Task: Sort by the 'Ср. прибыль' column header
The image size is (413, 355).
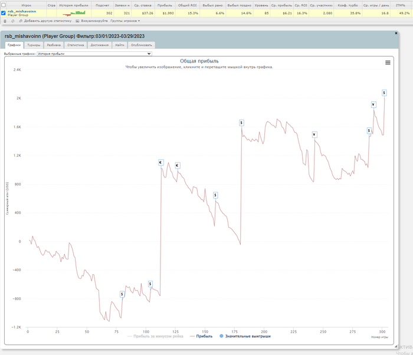Action: 281,5
